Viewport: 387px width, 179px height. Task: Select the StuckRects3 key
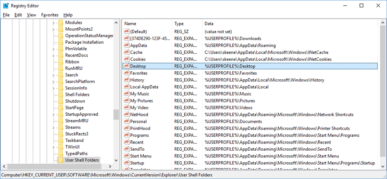[x=77, y=134]
